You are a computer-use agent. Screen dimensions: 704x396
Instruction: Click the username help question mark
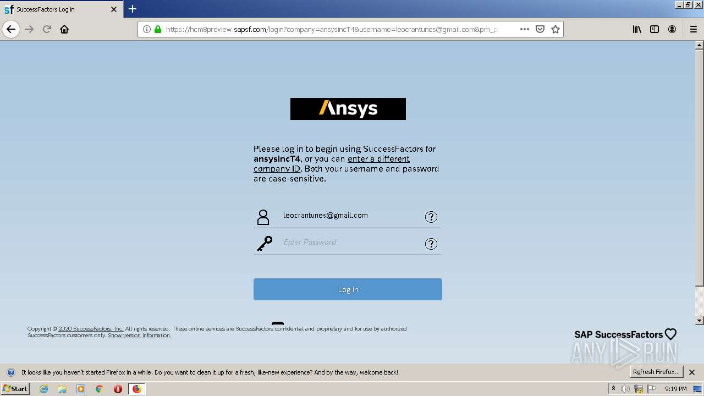click(x=431, y=217)
